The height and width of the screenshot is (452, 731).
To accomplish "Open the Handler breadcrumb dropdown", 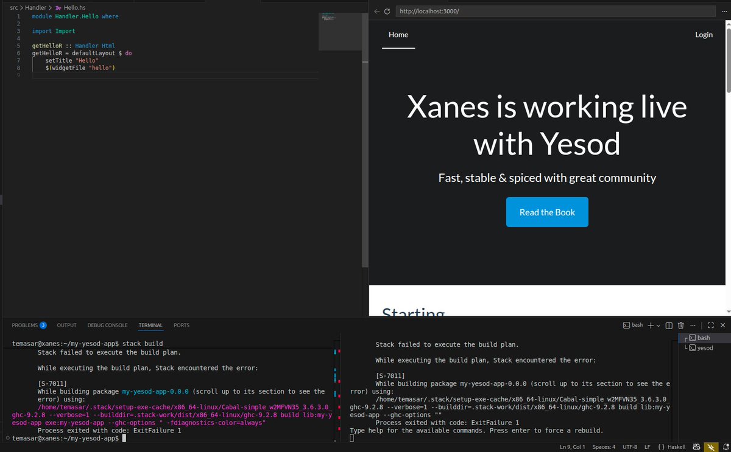I will [x=35, y=7].
